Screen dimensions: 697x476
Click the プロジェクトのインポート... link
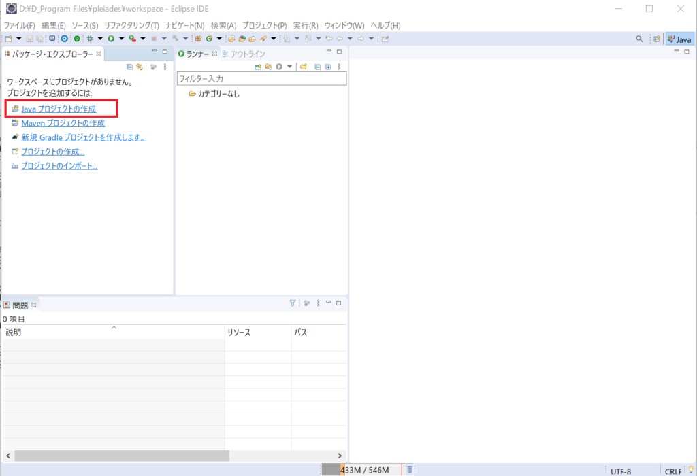point(60,166)
